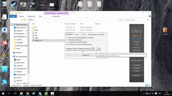Open the Вид ribbon tab
Viewport: 172px width, 96px height.
tap(40, 16)
